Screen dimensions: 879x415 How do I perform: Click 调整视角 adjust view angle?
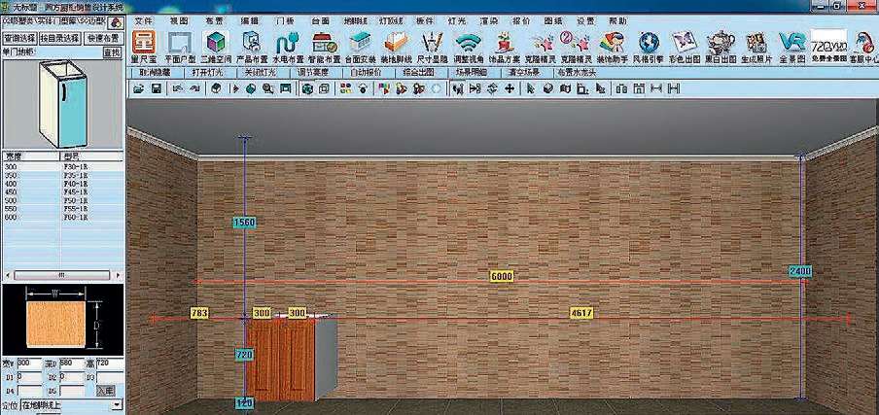tap(468, 47)
